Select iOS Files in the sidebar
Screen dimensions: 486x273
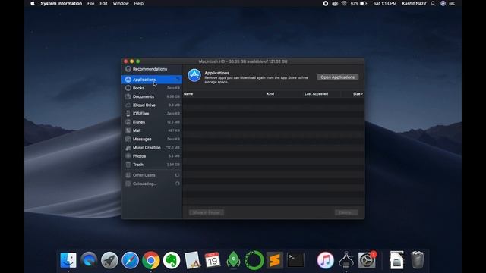(152, 114)
